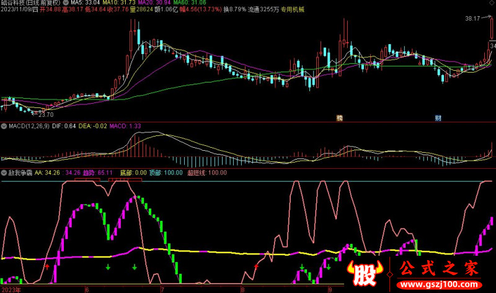Click the 2023年 label on time axis

[x=11, y=290]
